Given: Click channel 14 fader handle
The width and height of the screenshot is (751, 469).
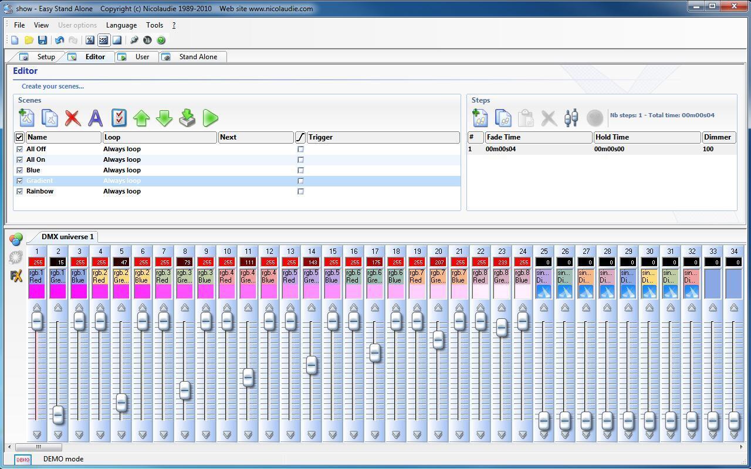Looking at the screenshot, I should coord(312,365).
